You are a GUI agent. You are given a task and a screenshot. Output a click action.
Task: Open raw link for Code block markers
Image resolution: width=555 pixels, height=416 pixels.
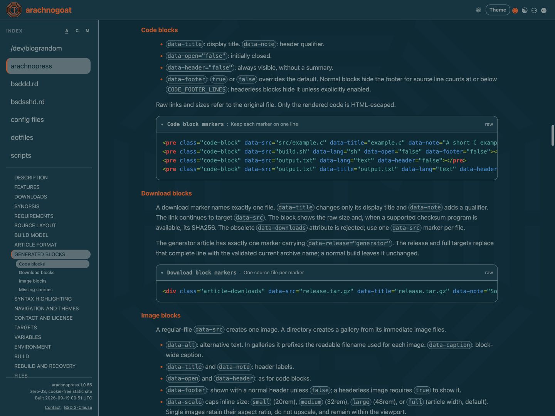coord(489,124)
